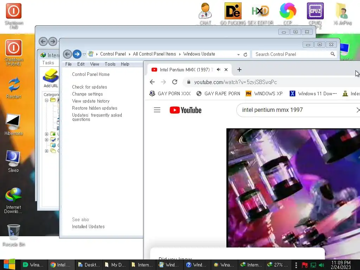The width and height of the screenshot is (360, 270).
Task: Expand the blue checkmark tree node
Action: pos(46,140)
